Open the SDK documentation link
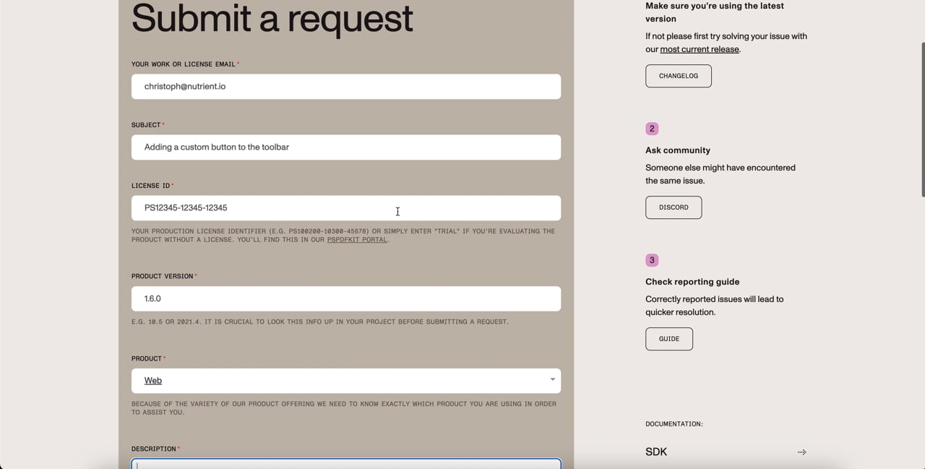The width and height of the screenshot is (925, 469). (726, 452)
